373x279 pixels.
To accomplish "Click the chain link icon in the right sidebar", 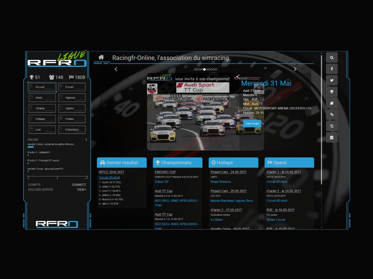I will pos(331,115).
